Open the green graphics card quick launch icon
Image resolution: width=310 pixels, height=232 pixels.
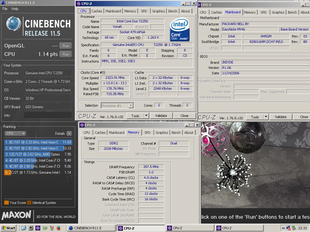pos(45,228)
